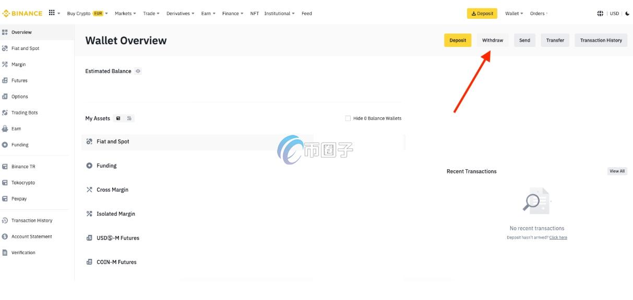Click View All recent transactions
The height and width of the screenshot is (300, 633).
point(617,171)
